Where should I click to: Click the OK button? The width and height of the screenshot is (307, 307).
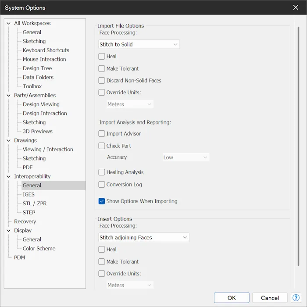point(232,298)
